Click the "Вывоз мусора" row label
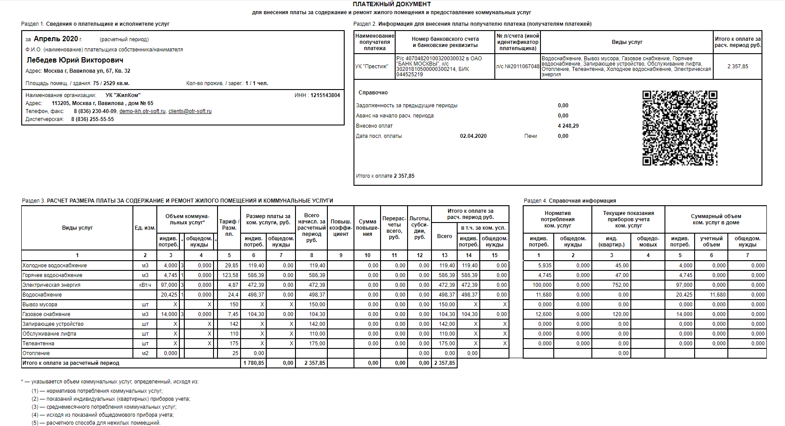 [x=40, y=305]
